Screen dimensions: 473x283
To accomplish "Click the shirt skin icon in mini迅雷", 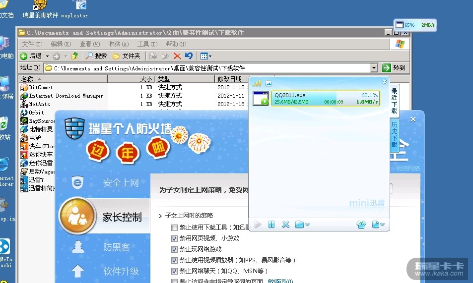I will click(x=361, y=225).
